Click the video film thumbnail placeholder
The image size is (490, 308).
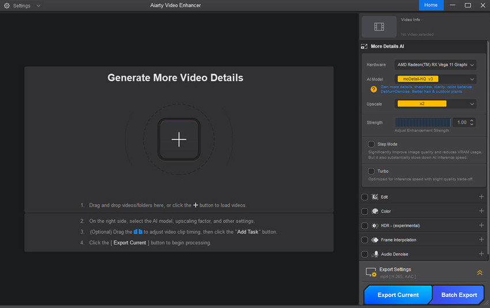click(x=379, y=27)
